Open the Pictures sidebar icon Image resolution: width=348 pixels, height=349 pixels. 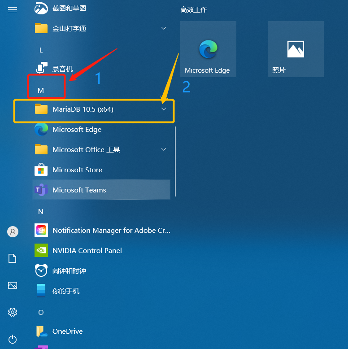coord(13,285)
